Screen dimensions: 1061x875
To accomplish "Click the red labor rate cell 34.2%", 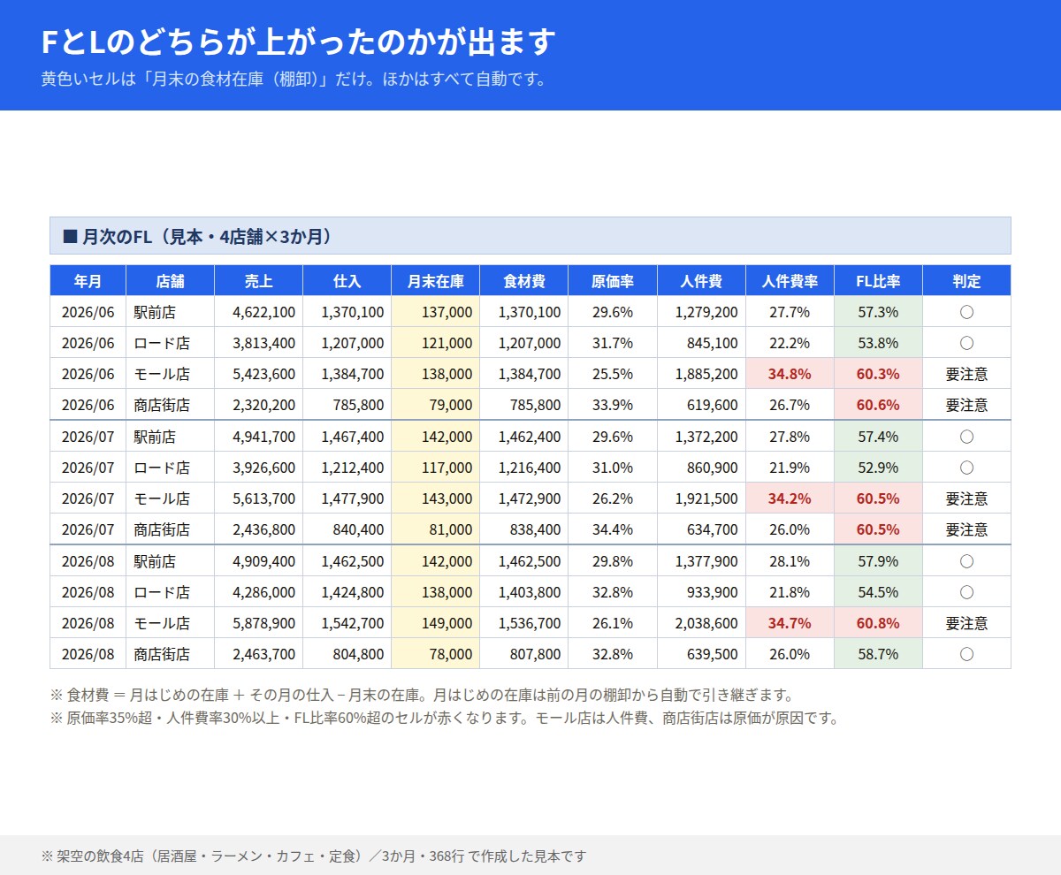I will pyautogui.click(x=790, y=498).
